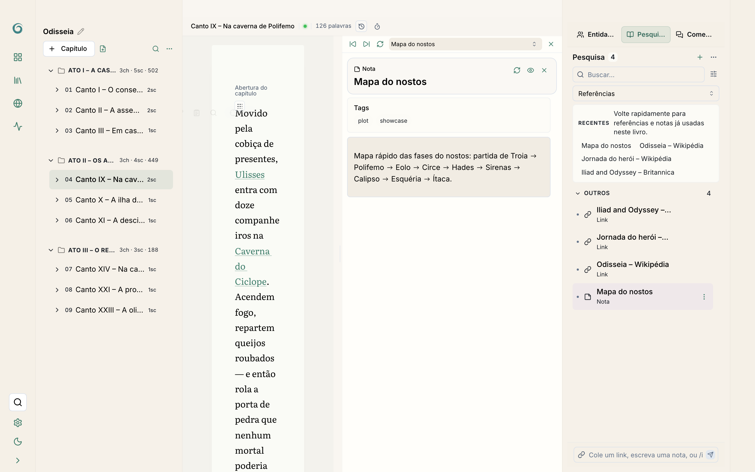755x472 pixels.
Task: Open version history clock icon
Action: (x=361, y=26)
